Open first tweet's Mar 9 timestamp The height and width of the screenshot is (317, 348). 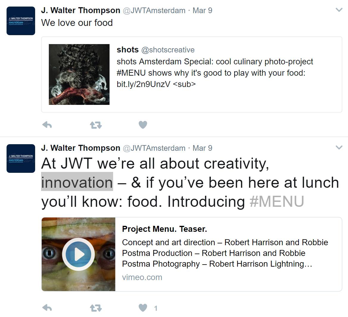[202, 10]
